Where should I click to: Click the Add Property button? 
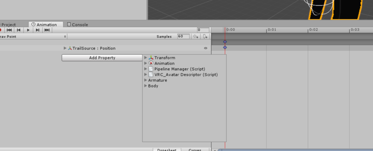click(102, 58)
